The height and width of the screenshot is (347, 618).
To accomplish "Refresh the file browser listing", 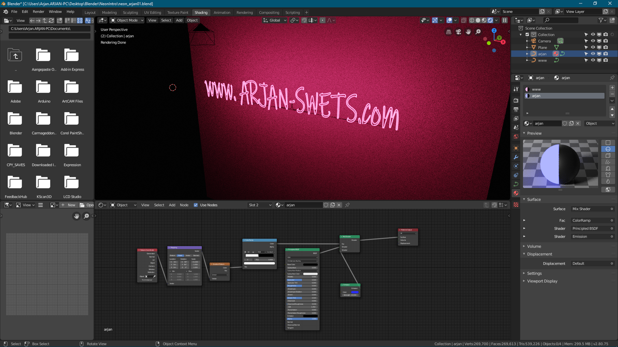I will tap(51, 21).
